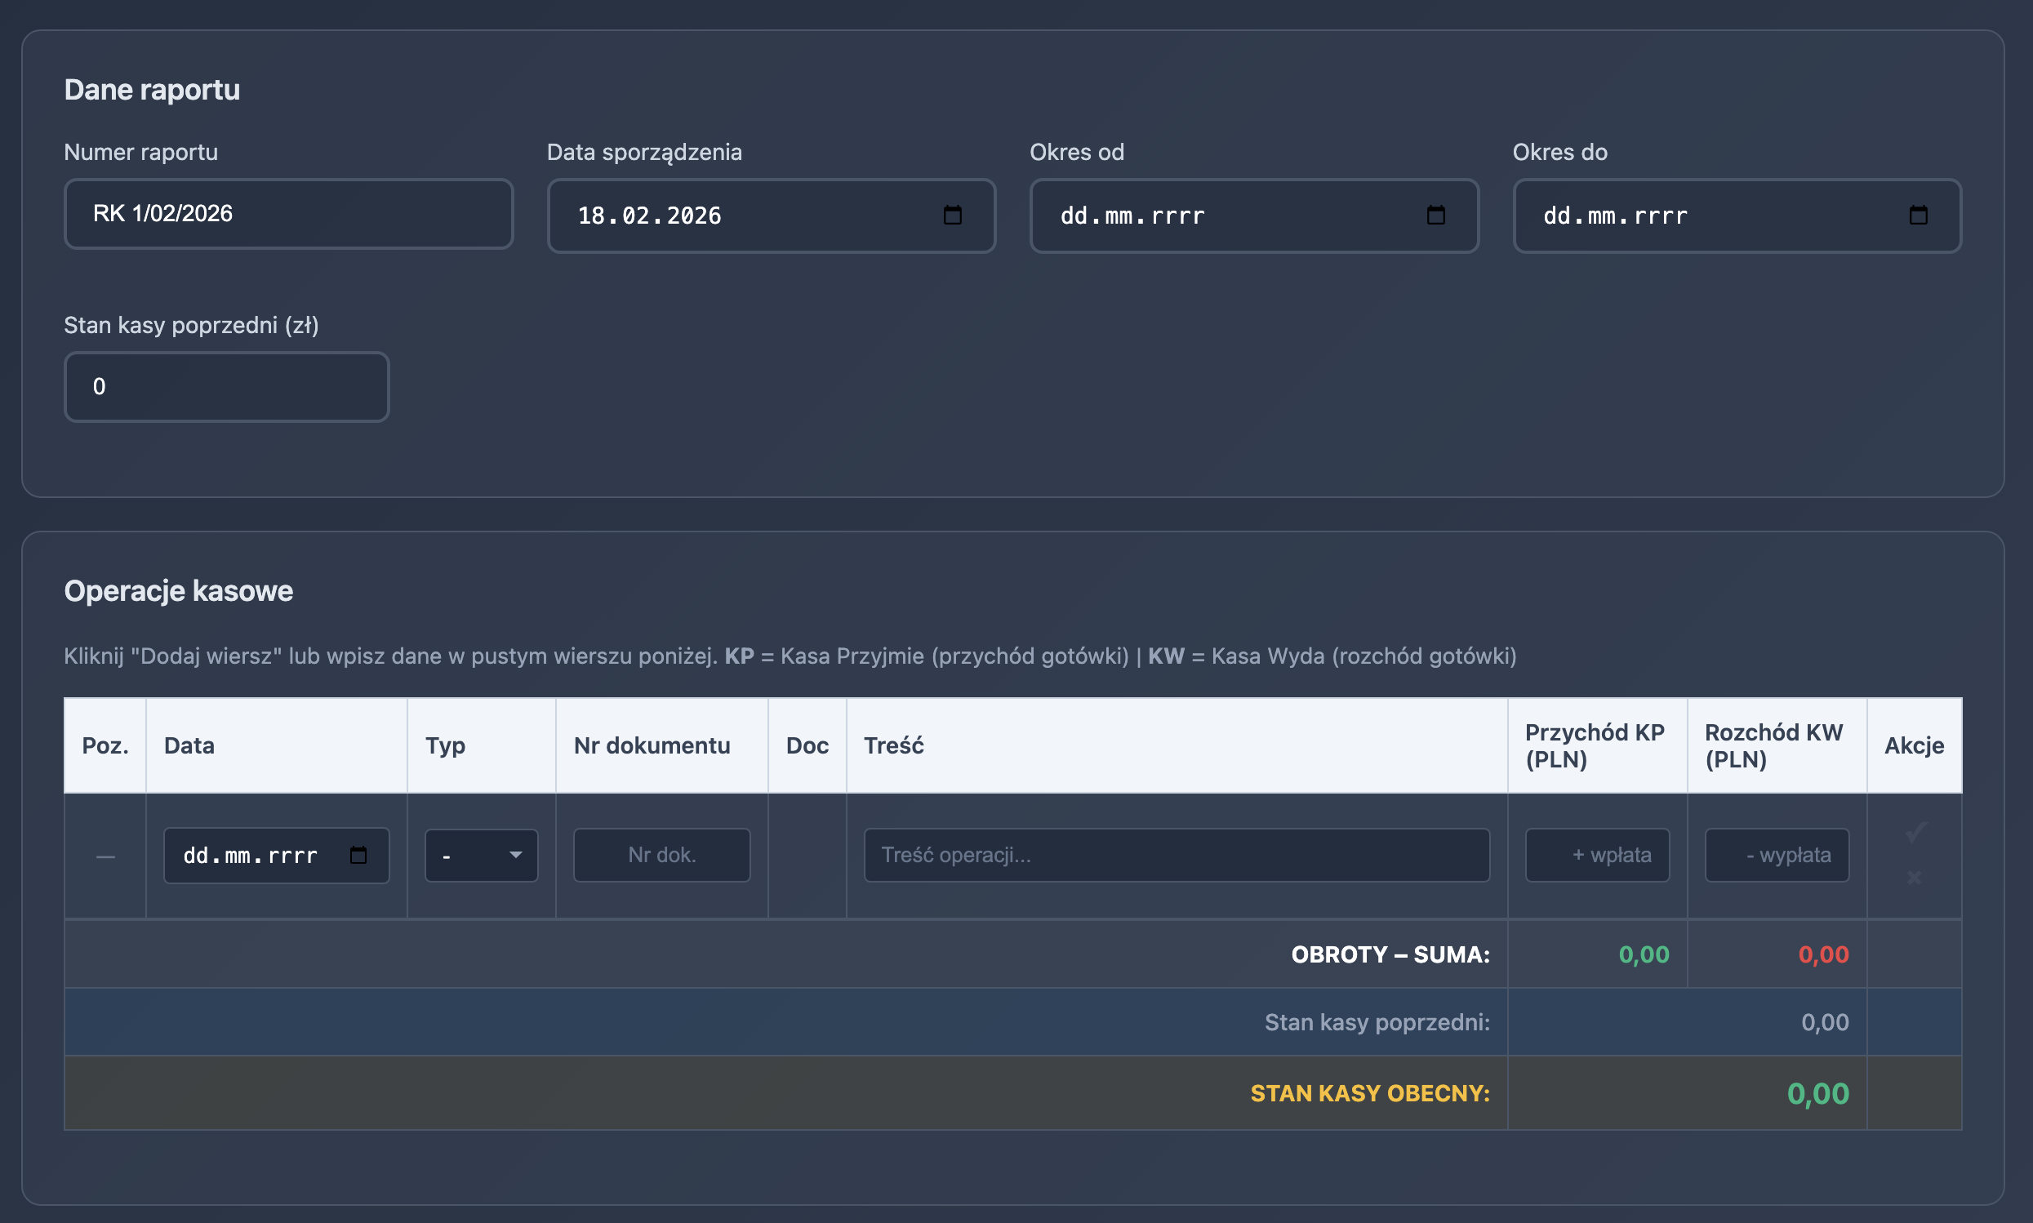Viewport: 2033px width, 1223px height.
Task: Click the row date dd.mm.rrrr field
Action: (x=251, y=856)
